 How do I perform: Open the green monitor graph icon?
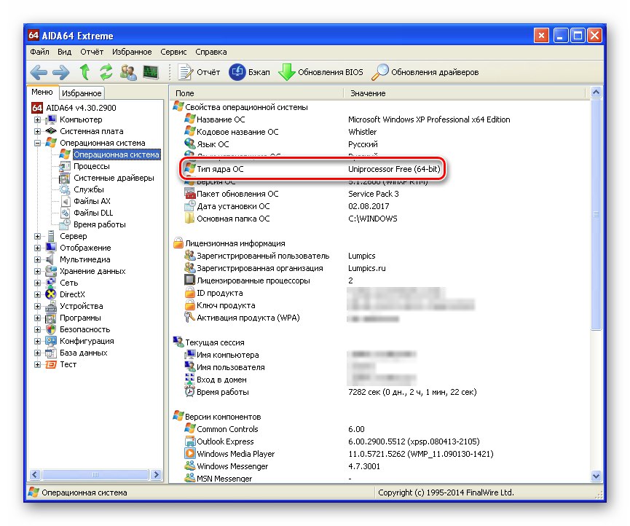tap(151, 72)
